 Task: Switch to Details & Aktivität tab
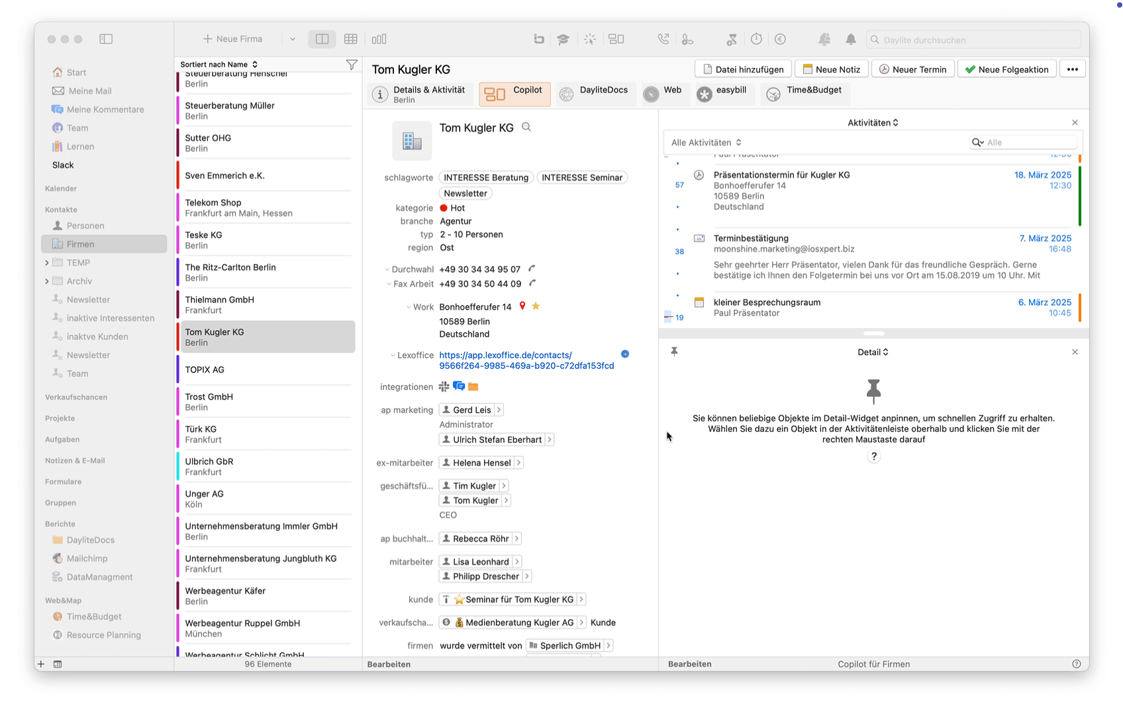point(419,94)
